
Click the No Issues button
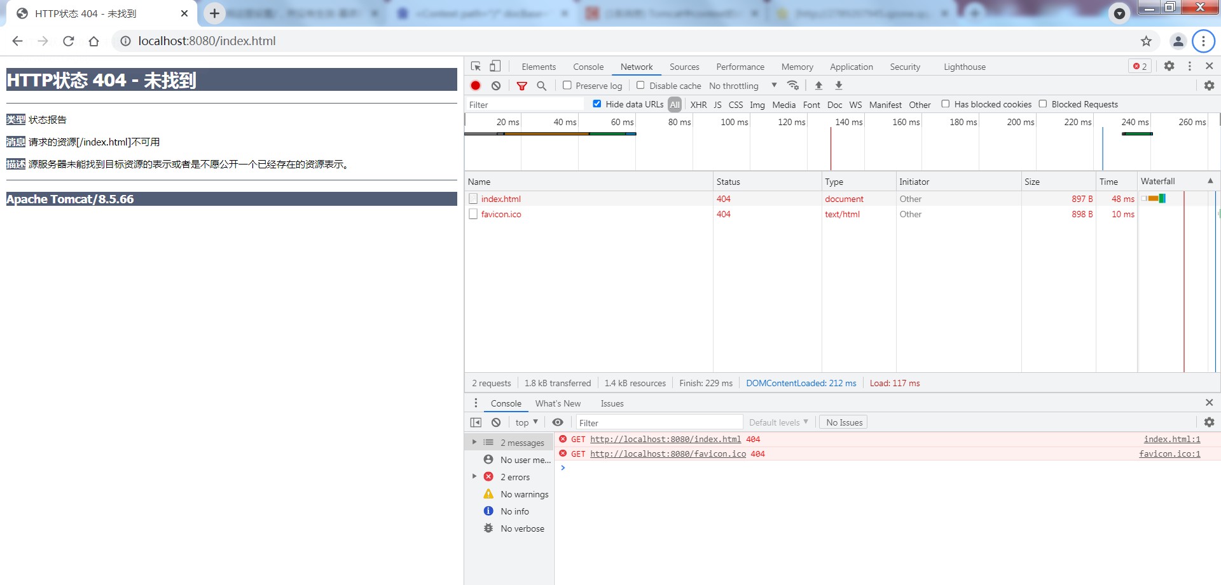point(844,422)
